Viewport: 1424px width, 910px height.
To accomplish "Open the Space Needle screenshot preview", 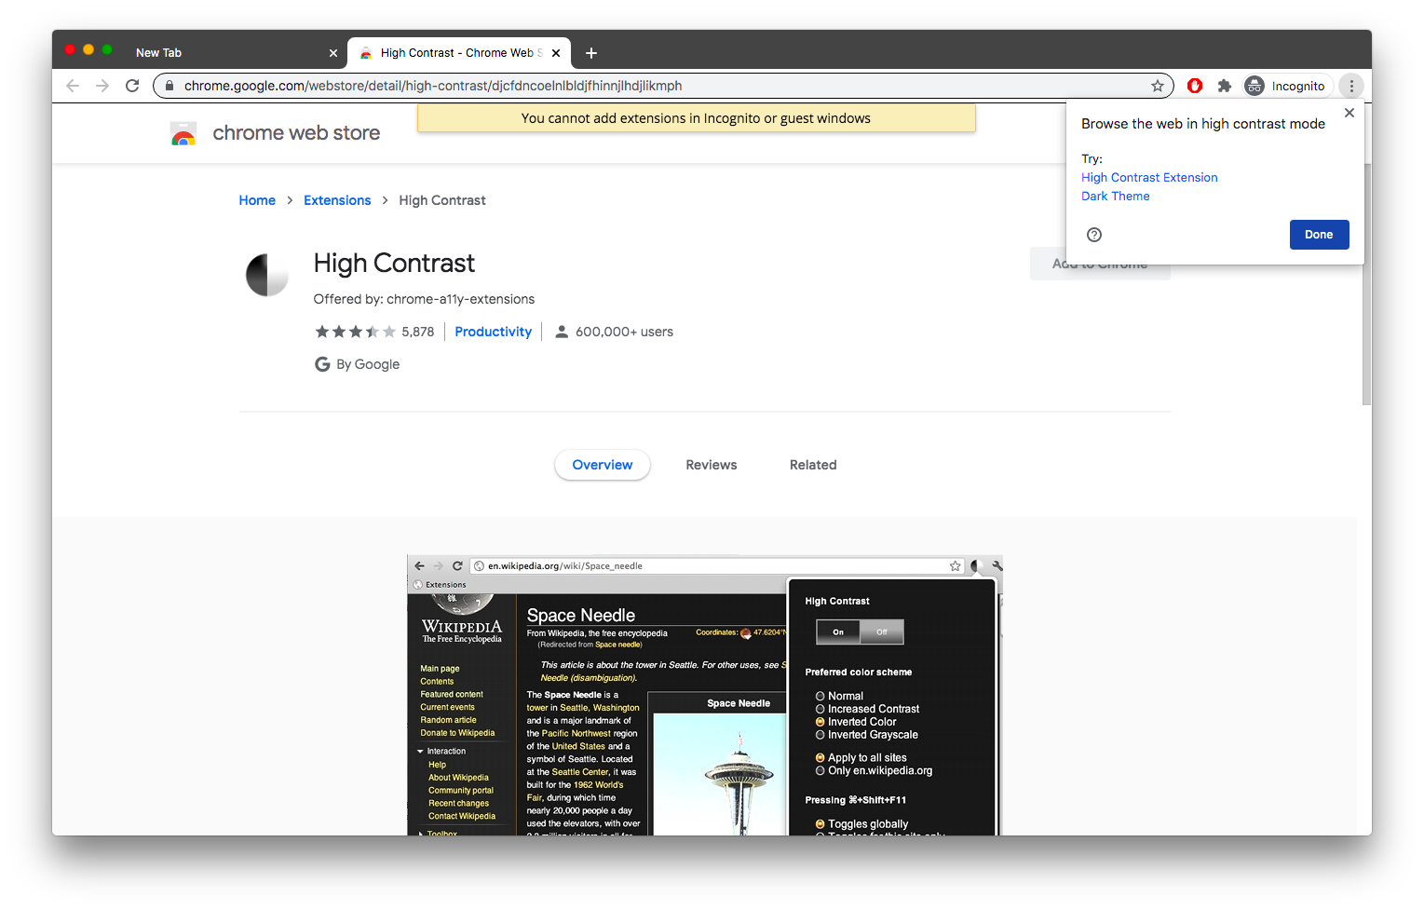I will click(x=705, y=695).
